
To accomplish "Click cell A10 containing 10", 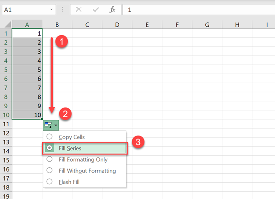I will click(x=27, y=115).
